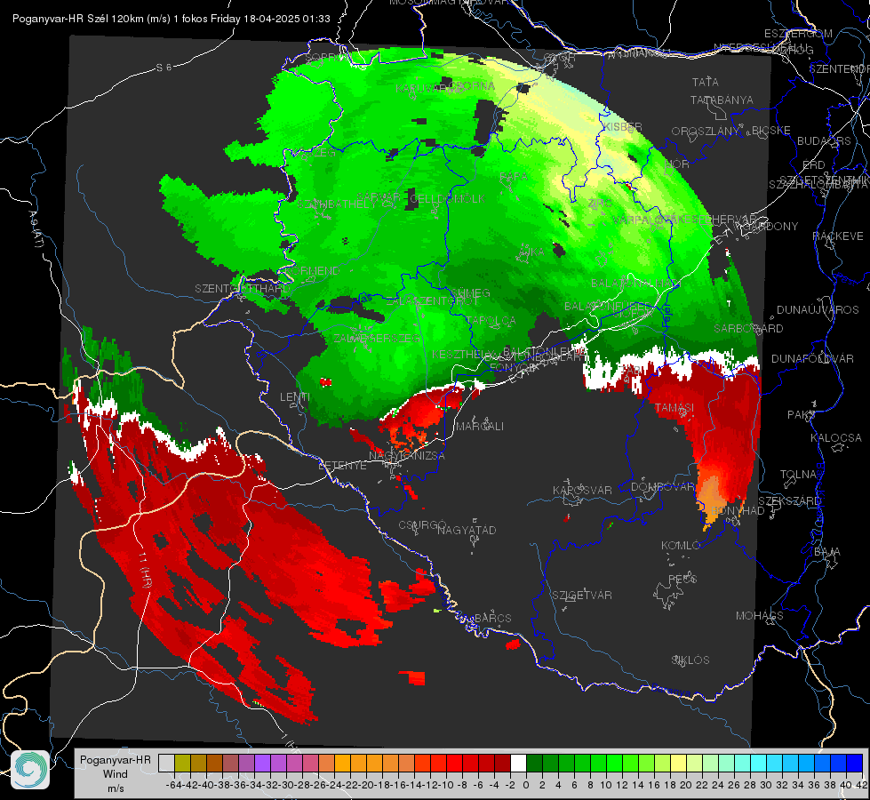The width and height of the screenshot is (870, 800).
Task: Click the OROSZLANY label on the map
Action: point(706,132)
